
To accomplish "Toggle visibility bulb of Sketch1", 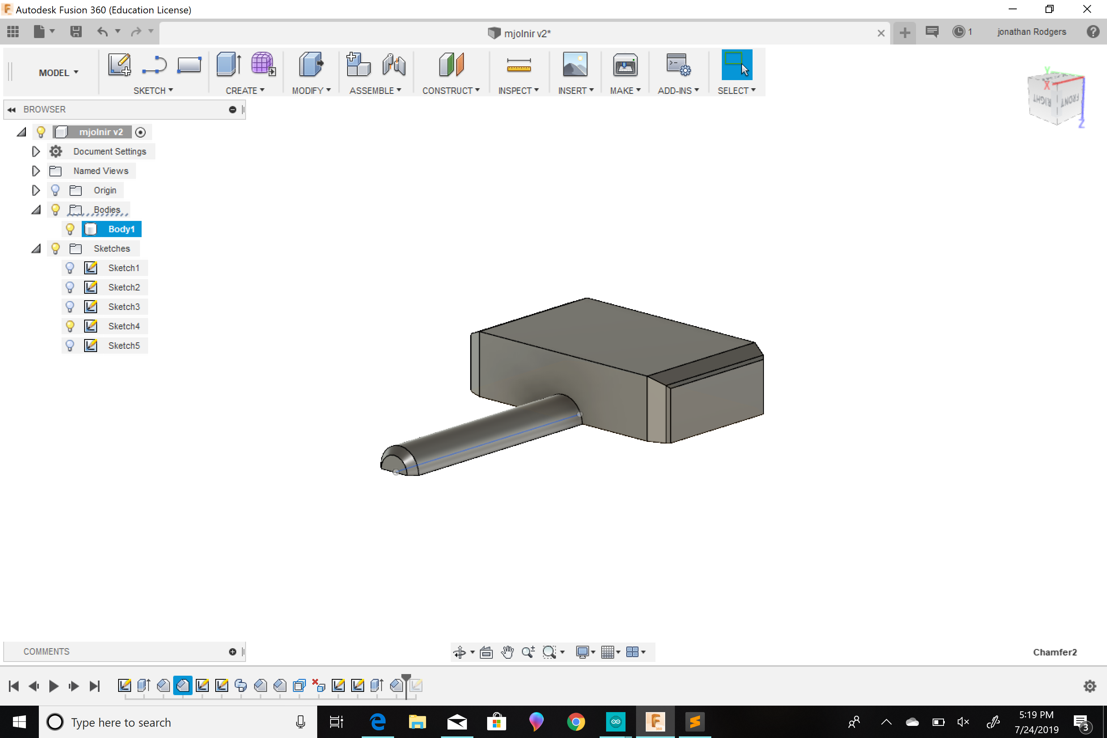I will 70,268.
